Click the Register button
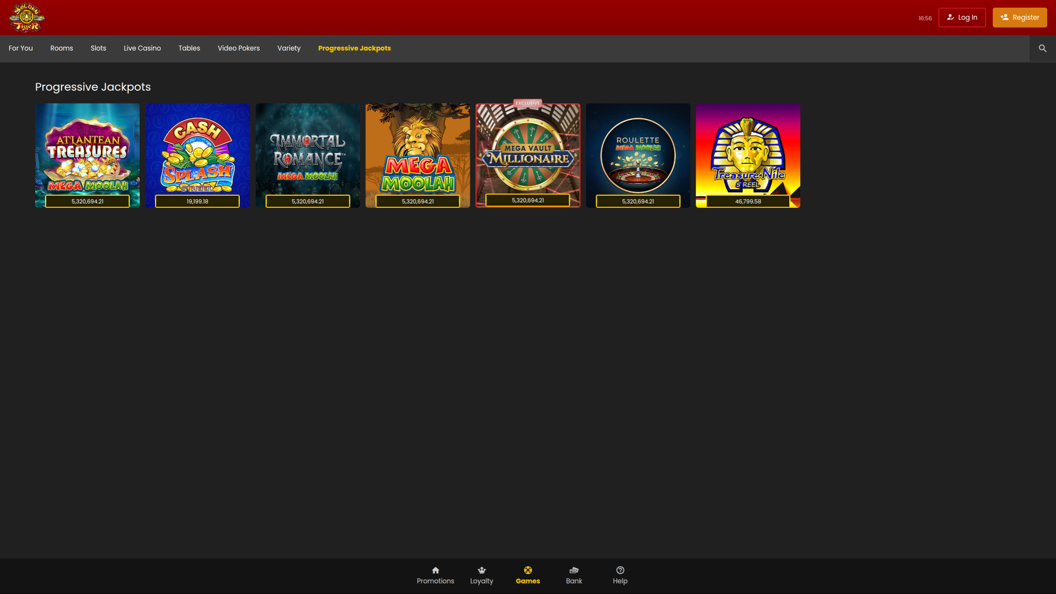The height and width of the screenshot is (594, 1056). (x=1020, y=17)
